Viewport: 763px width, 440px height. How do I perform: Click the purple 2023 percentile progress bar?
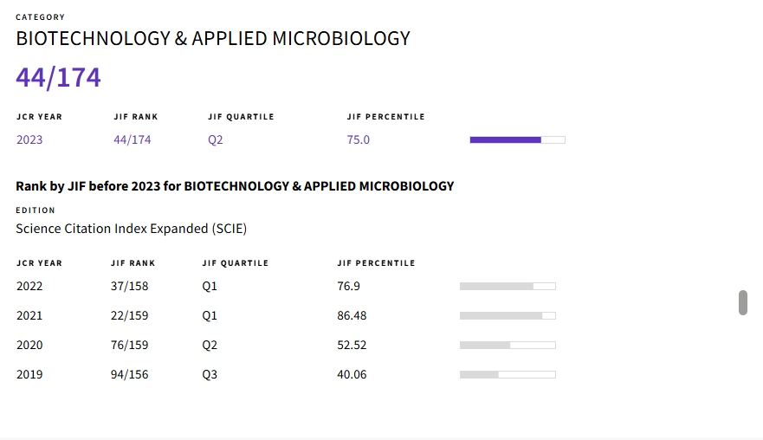[517, 139]
